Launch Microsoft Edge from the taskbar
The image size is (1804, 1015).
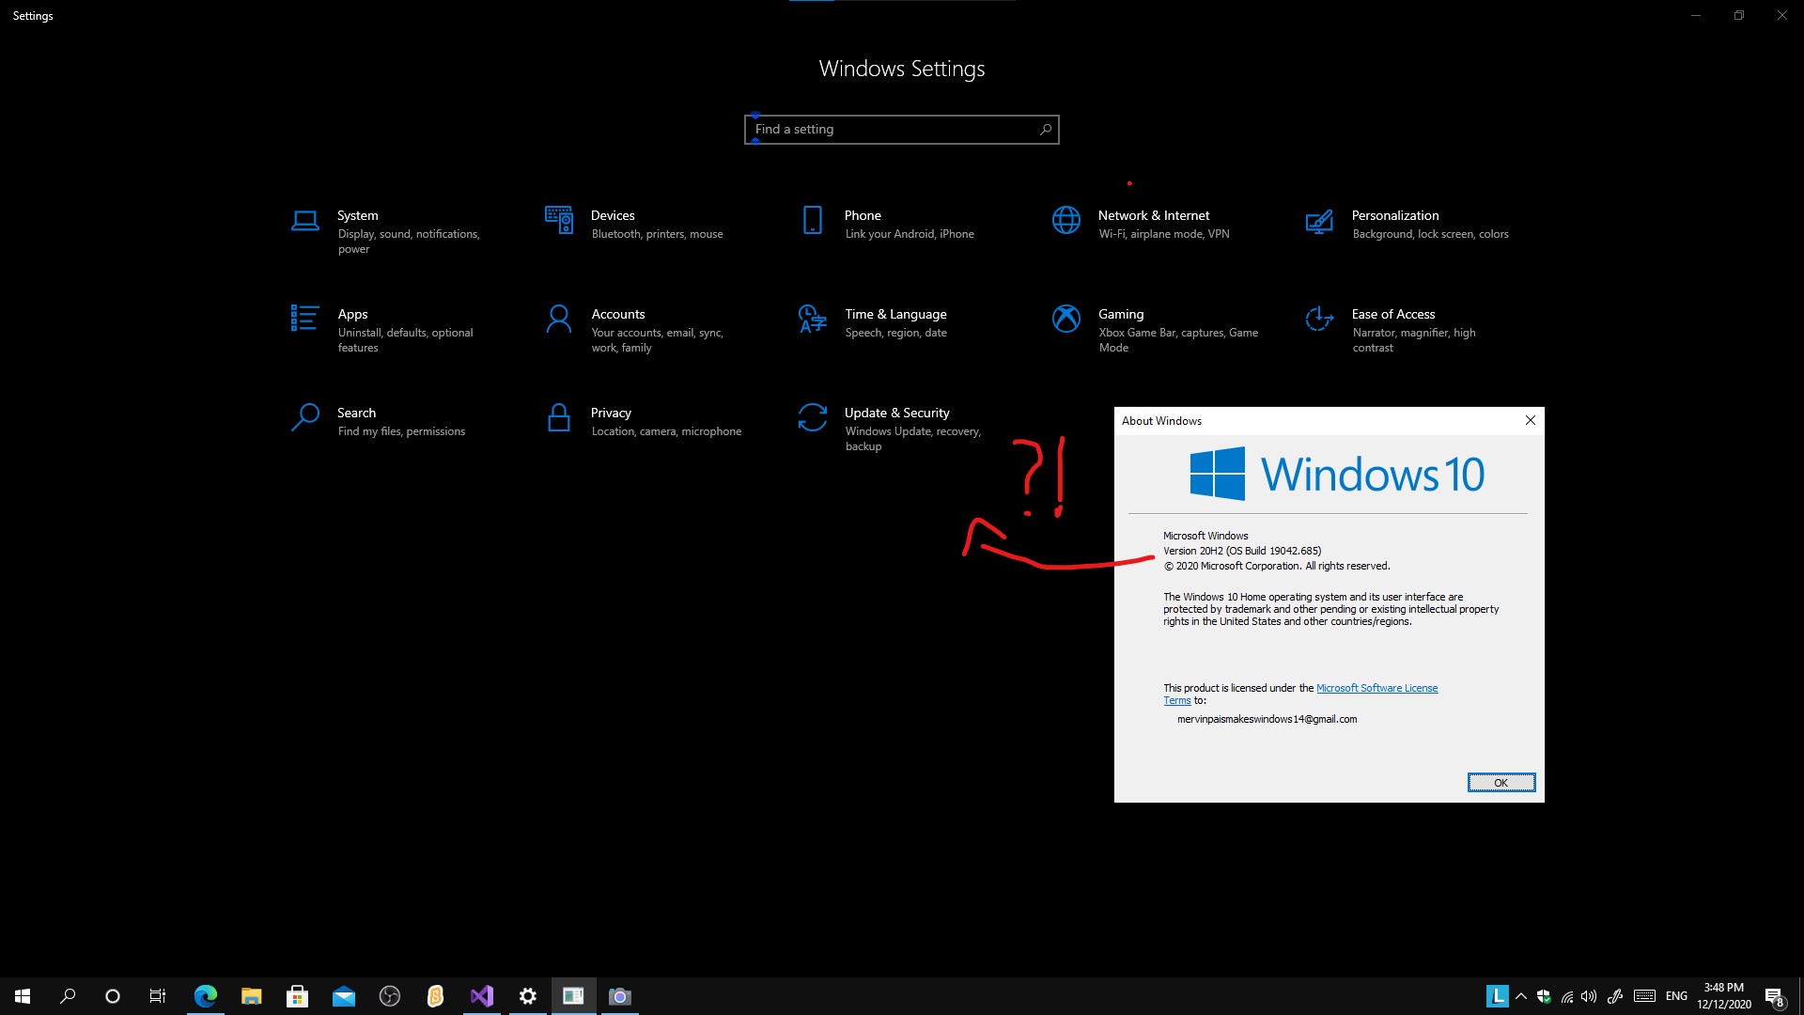(x=205, y=996)
